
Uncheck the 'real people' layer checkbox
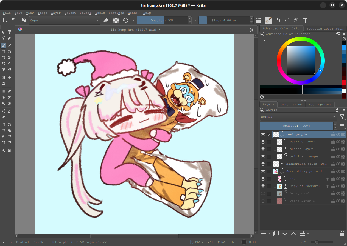pyautogui.click(x=269, y=134)
